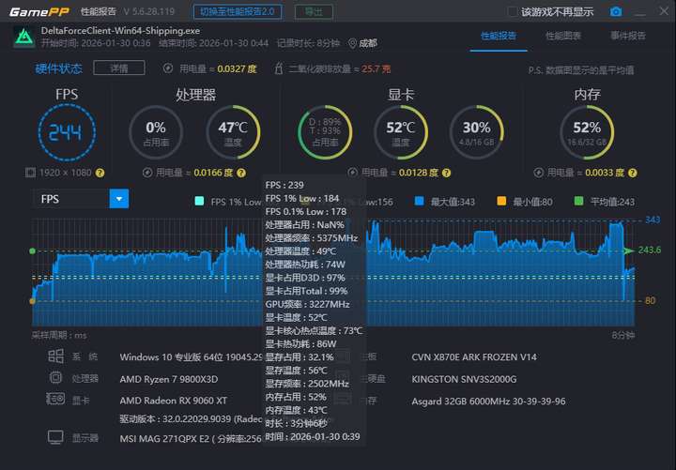Click the DeltaForce game application icon
676x470 pixels.
pyautogui.click(x=24, y=37)
